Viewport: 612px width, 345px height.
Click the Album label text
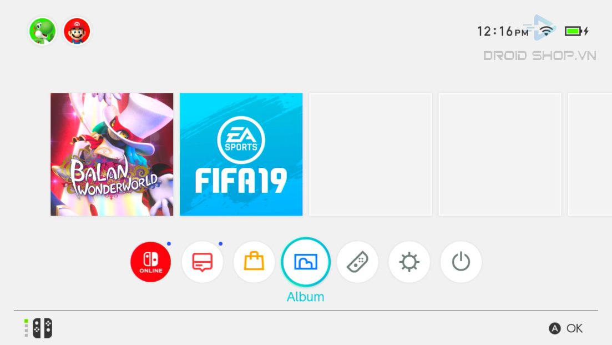click(x=306, y=297)
